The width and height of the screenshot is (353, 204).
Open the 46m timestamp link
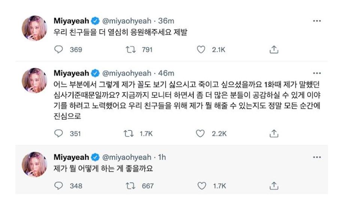click(166, 73)
